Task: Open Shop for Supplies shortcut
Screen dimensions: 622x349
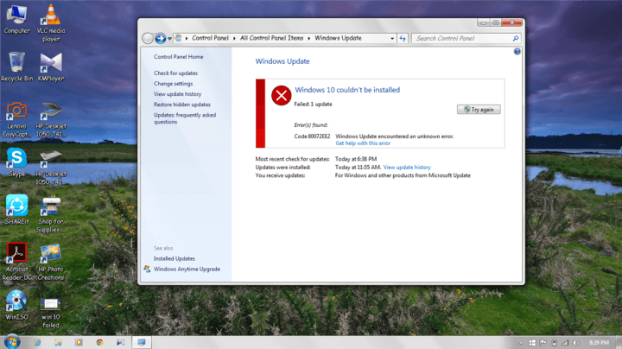Action: (x=51, y=214)
